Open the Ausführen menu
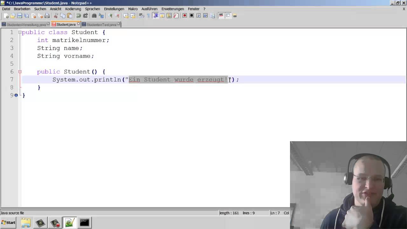 [149, 9]
